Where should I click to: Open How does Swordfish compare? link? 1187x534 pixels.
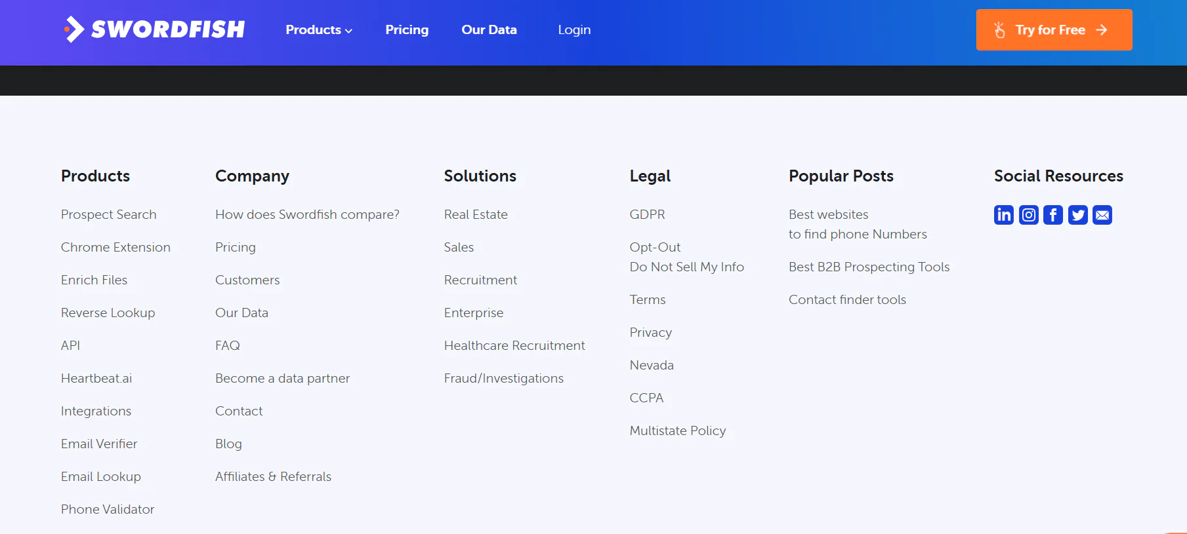point(307,214)
